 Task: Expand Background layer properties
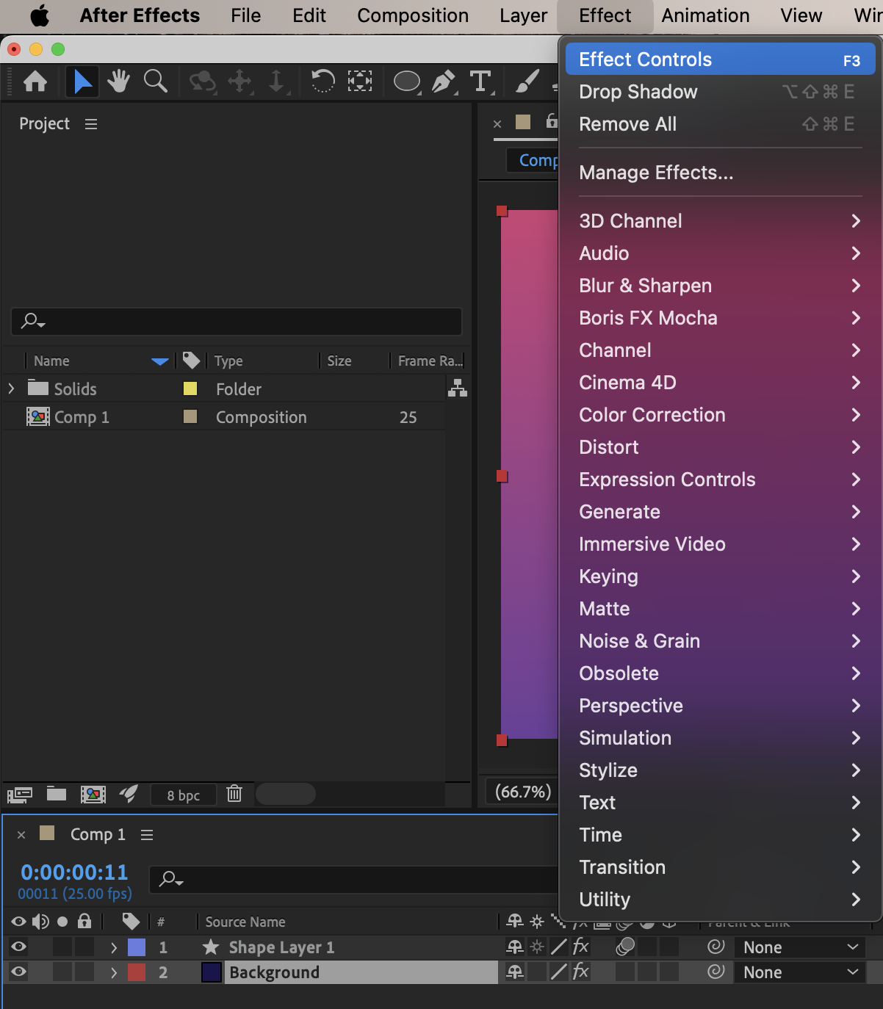tap(113, 972)
